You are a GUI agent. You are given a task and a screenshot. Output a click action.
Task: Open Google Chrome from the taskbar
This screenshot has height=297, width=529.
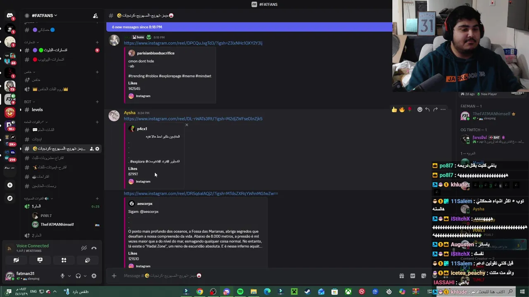(x=200, y=292)
